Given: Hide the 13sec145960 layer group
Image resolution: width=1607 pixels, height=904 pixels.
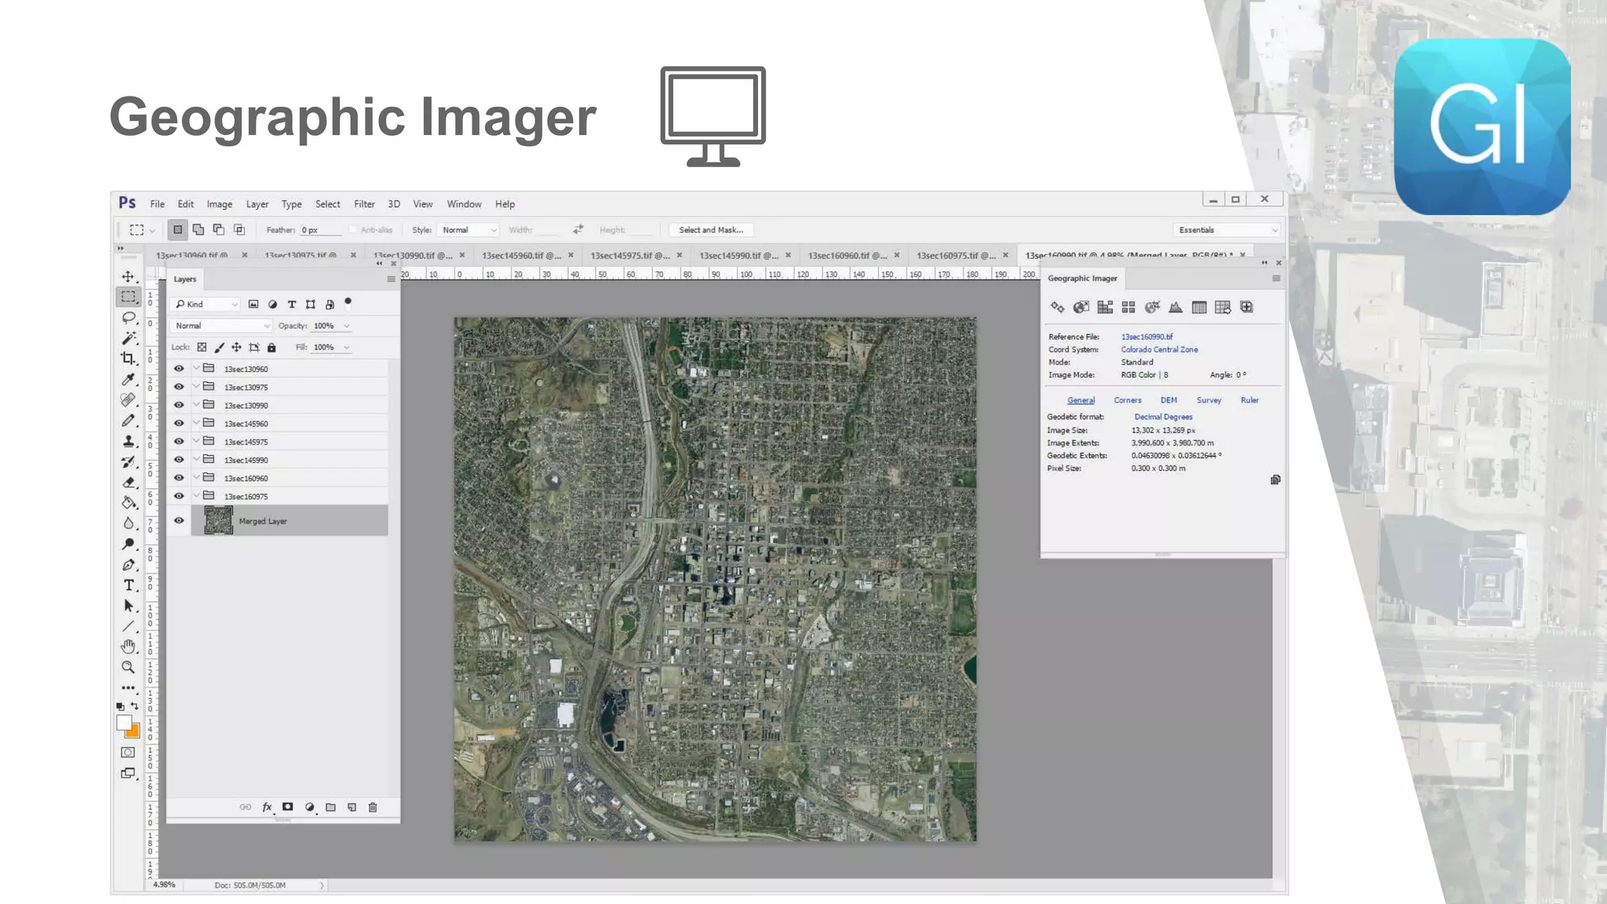Looking at the screenshot, I should (x=179, y=423).
